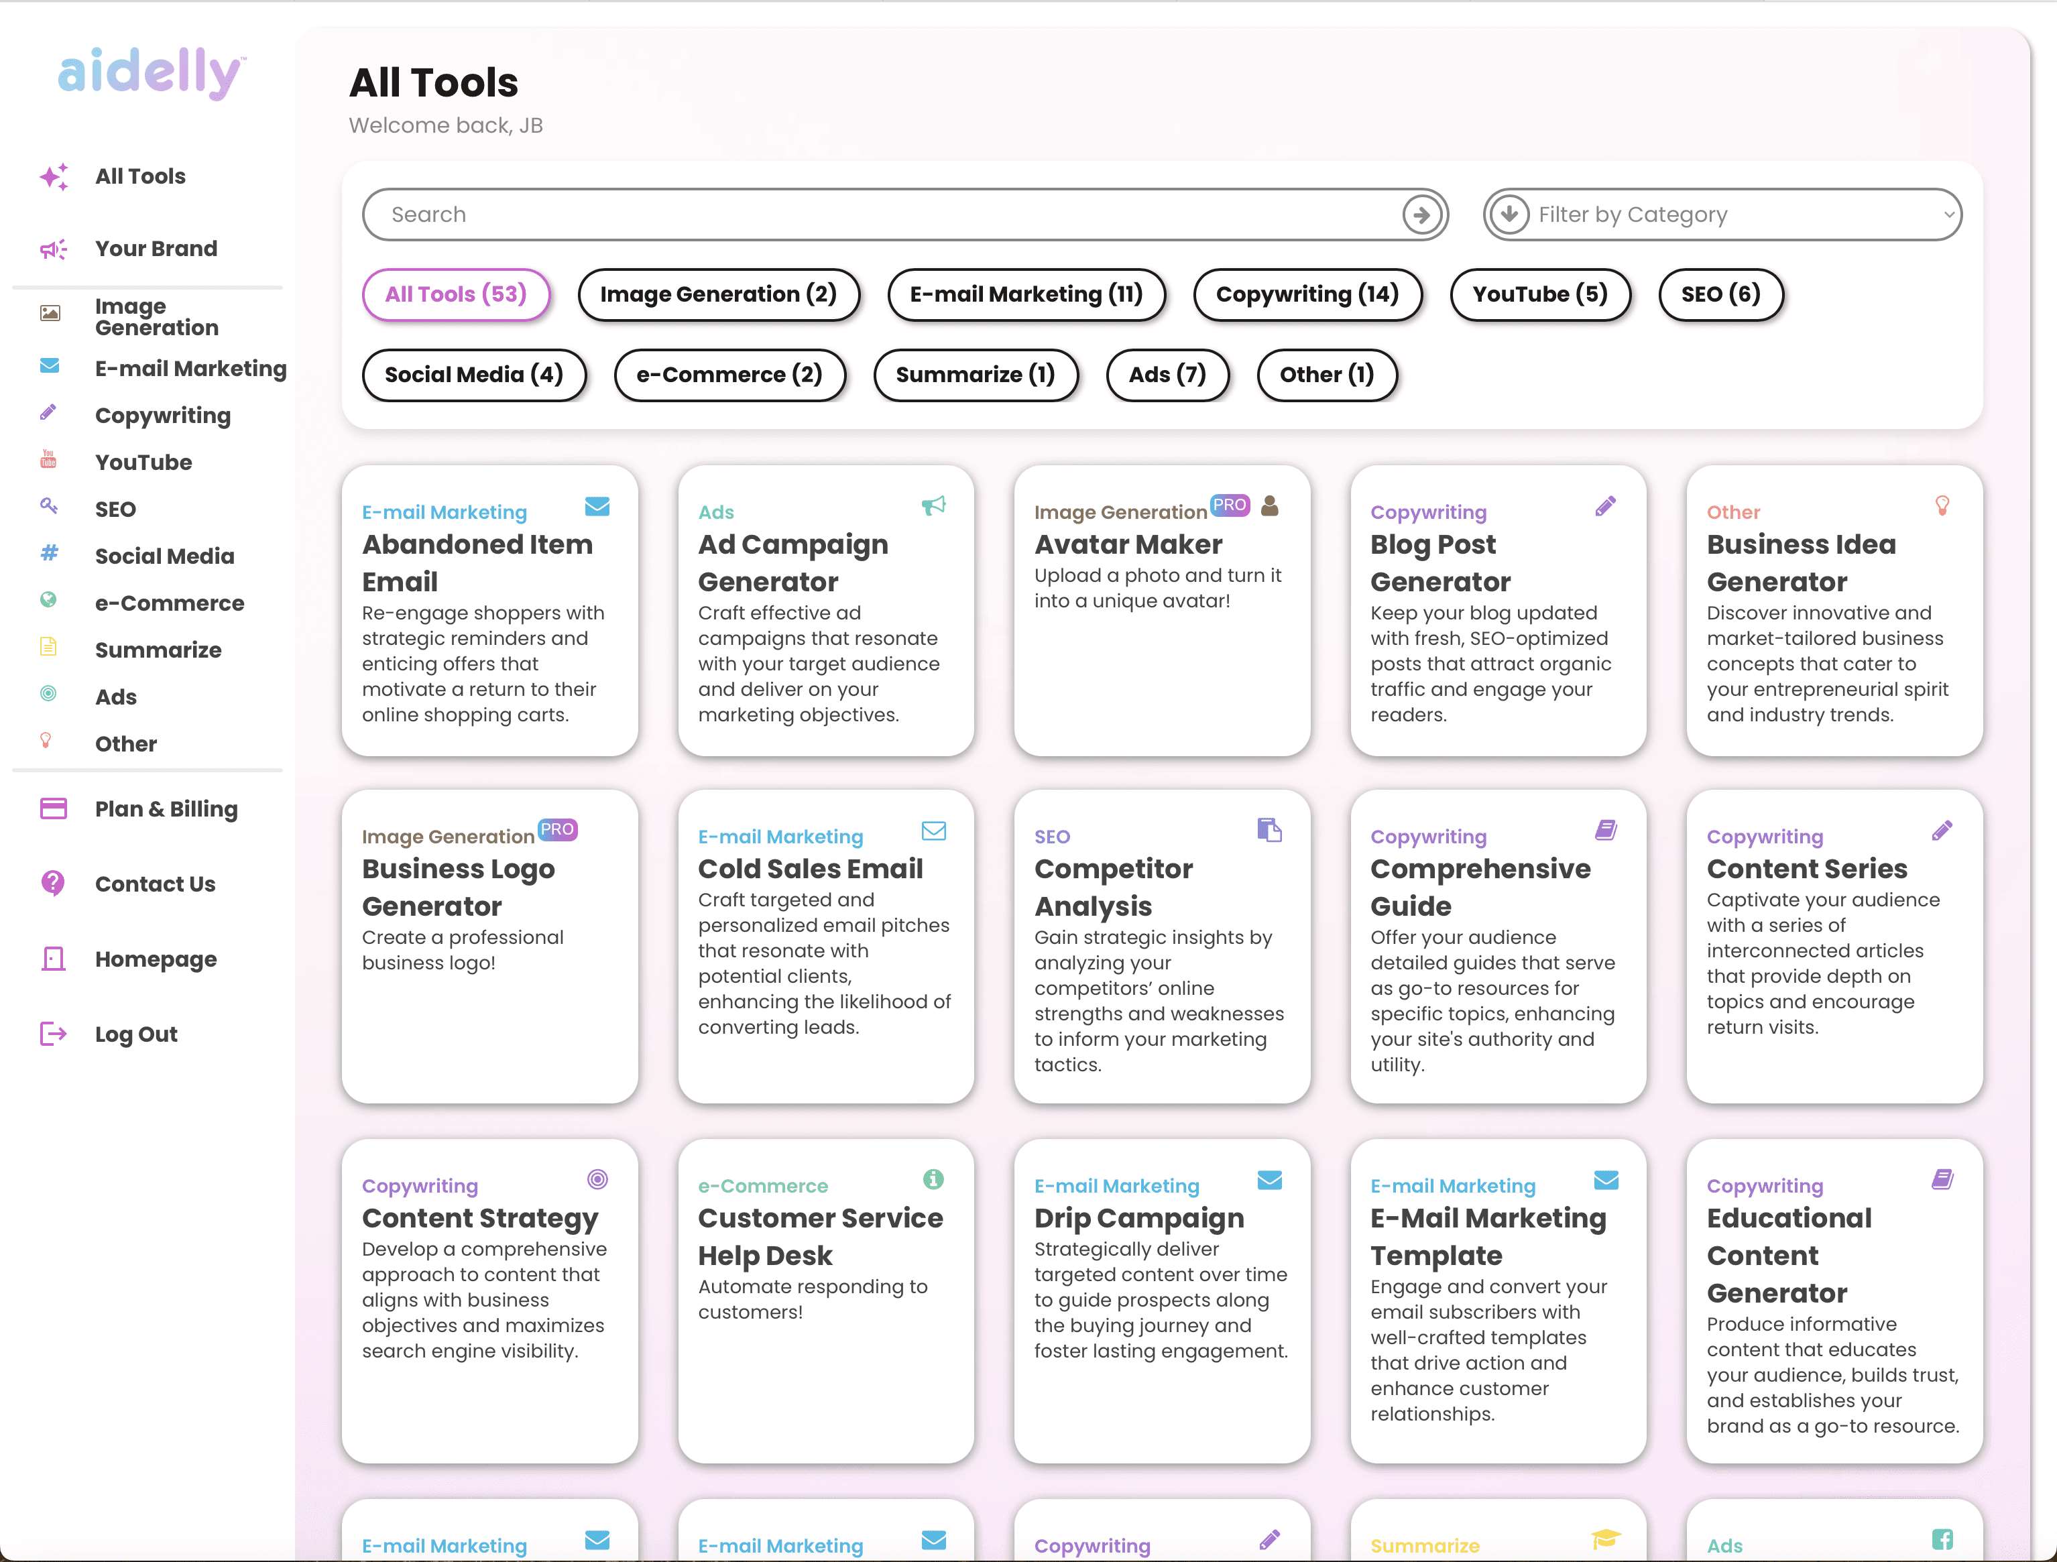The image size is (2057, 1562).
Task: Click the down-arrow circle in category filter
Action: point(1509,215)
